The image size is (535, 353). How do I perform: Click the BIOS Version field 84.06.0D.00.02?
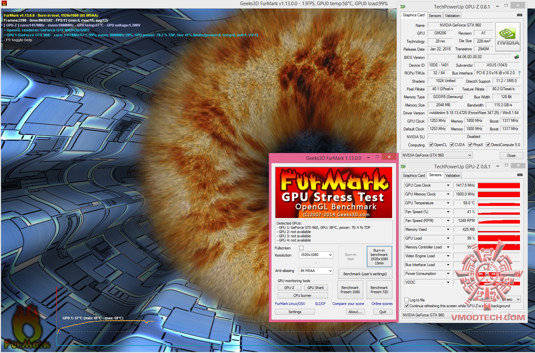pyautogui.click(x=470, y=57)
